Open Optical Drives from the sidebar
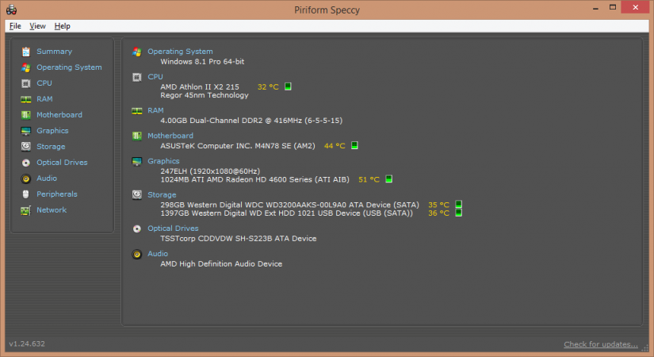This screenshot has height=357, width=654. tap(62, 163)
